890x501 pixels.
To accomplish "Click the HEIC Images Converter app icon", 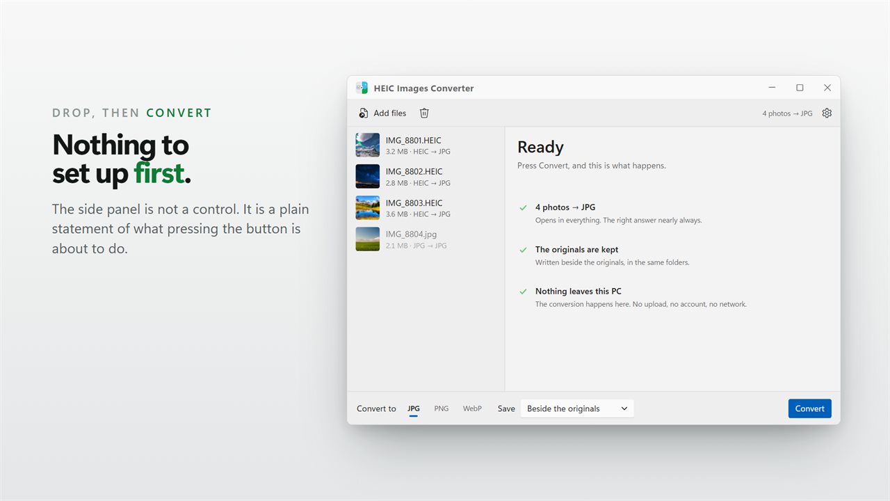I will [x=362, y=88].
